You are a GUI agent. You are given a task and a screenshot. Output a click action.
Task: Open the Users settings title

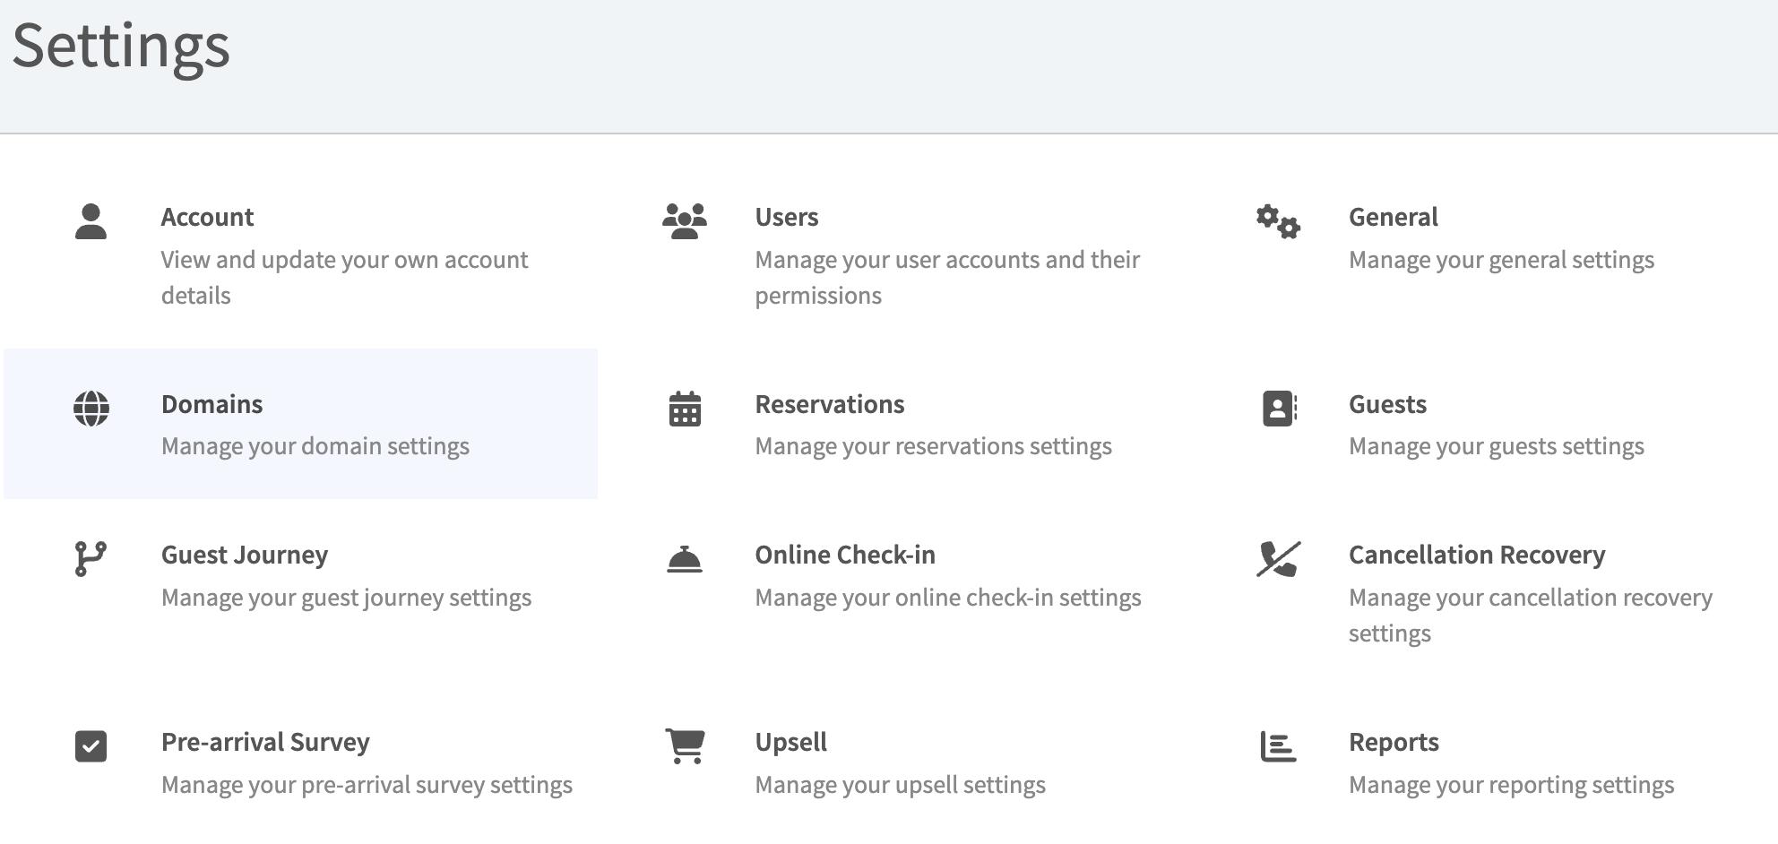[x=786, y=217]
